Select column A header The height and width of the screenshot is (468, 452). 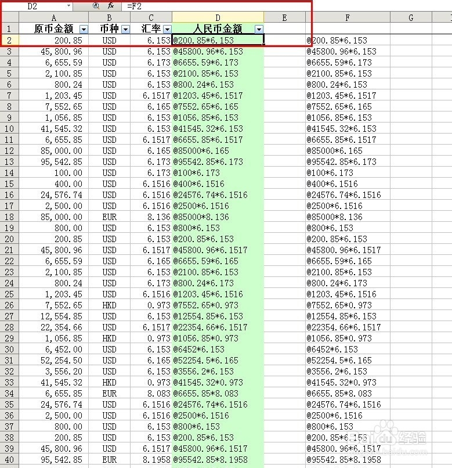pos(54,17)
